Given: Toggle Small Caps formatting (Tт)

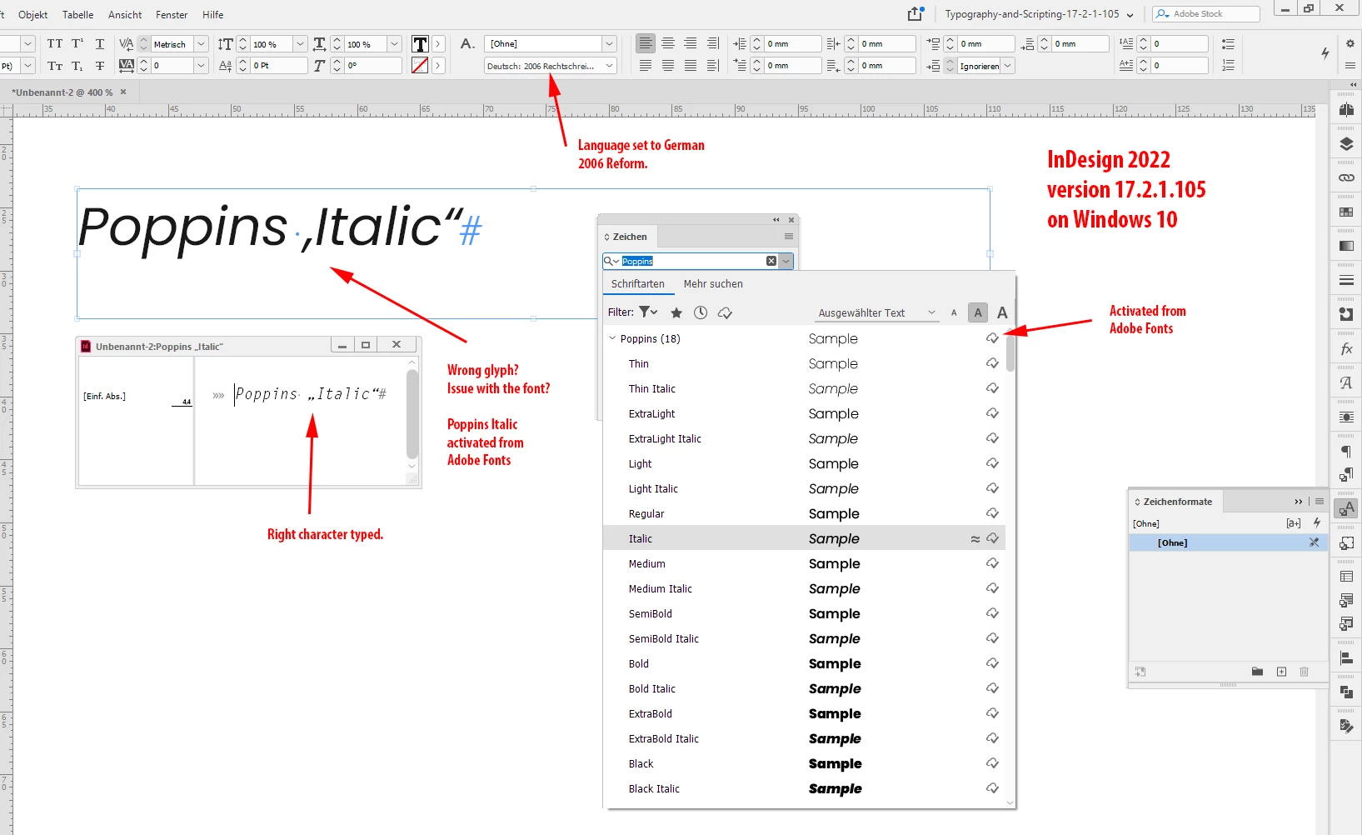Looking at the screenshot, I should coord(55,66).
